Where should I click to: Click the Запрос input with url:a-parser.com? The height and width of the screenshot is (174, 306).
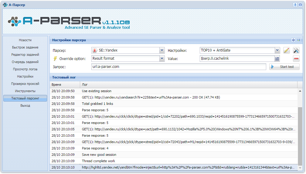(x=178, y=67)
